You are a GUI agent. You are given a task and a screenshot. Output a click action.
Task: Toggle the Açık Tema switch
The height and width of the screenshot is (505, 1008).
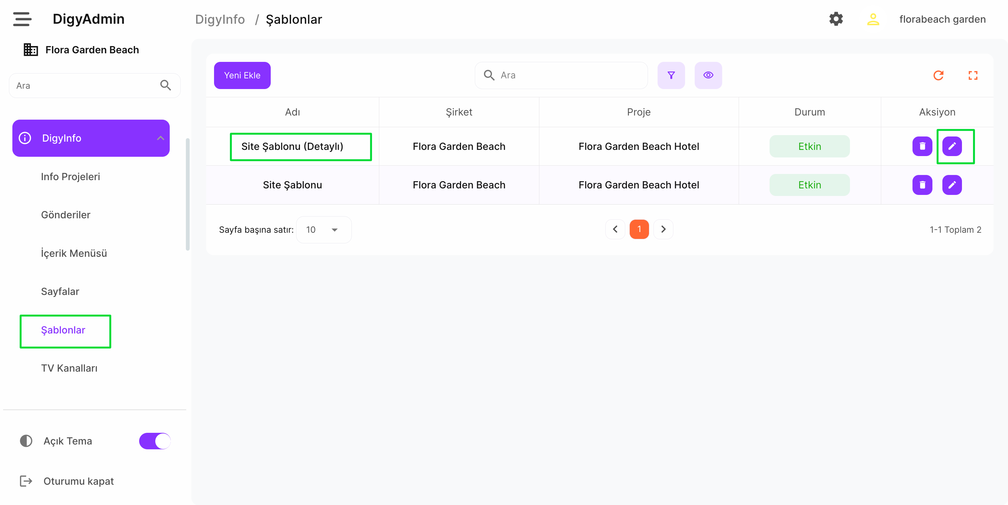(x=155, y=441)
